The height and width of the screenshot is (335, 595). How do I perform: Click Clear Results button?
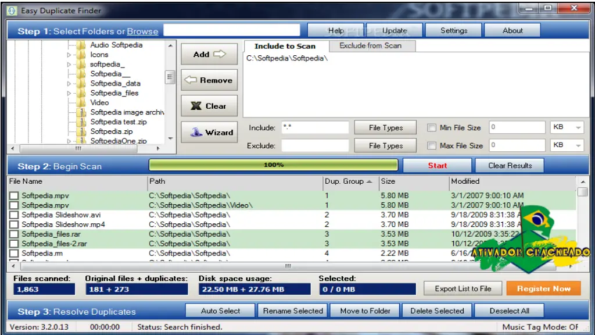coord(510,166)
